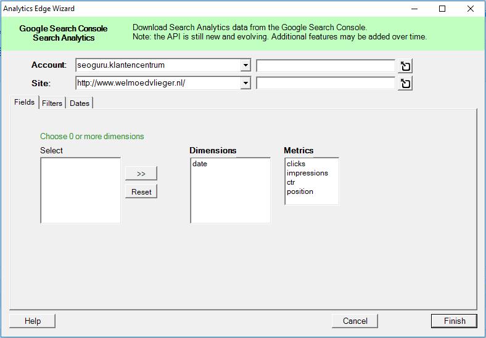The image size is (486, 338).
Task: Open the Site dropdown arrow
Action: pyautogui.click(x=245, y=83)
